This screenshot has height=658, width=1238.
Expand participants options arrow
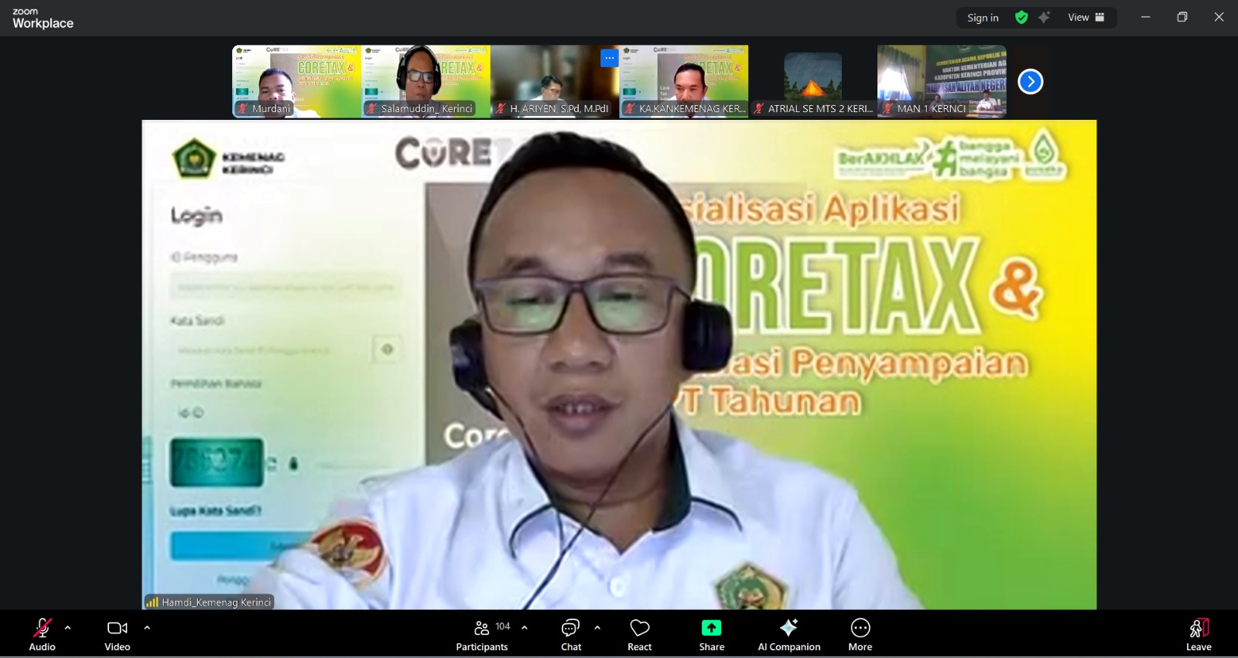pos(525,628)
